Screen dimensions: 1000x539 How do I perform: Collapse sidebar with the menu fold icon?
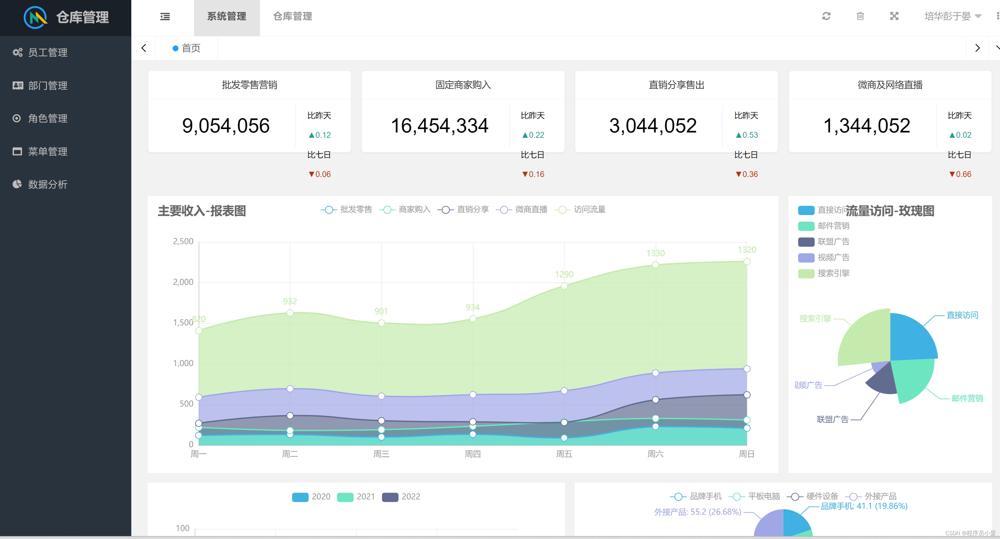(x=165, y=16)
